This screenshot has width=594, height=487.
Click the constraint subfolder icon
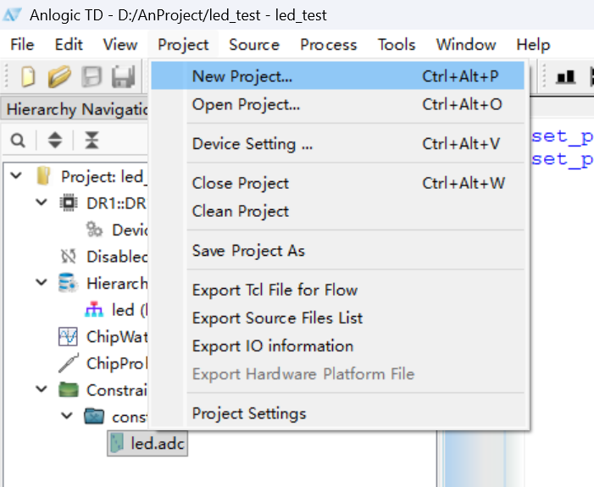coord(94,416)
